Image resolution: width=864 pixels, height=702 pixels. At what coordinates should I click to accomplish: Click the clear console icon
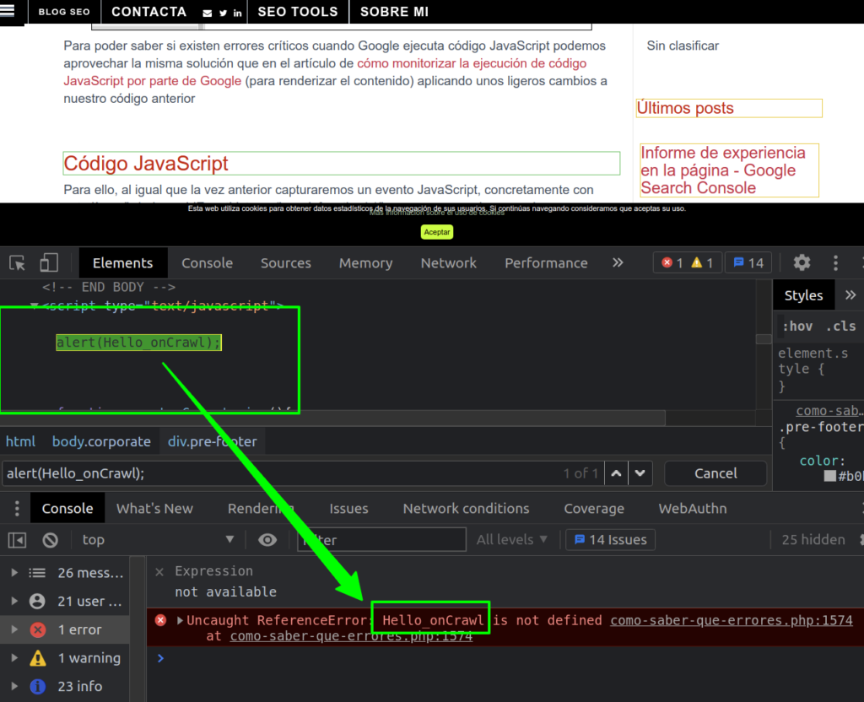(x=51, y=540)
